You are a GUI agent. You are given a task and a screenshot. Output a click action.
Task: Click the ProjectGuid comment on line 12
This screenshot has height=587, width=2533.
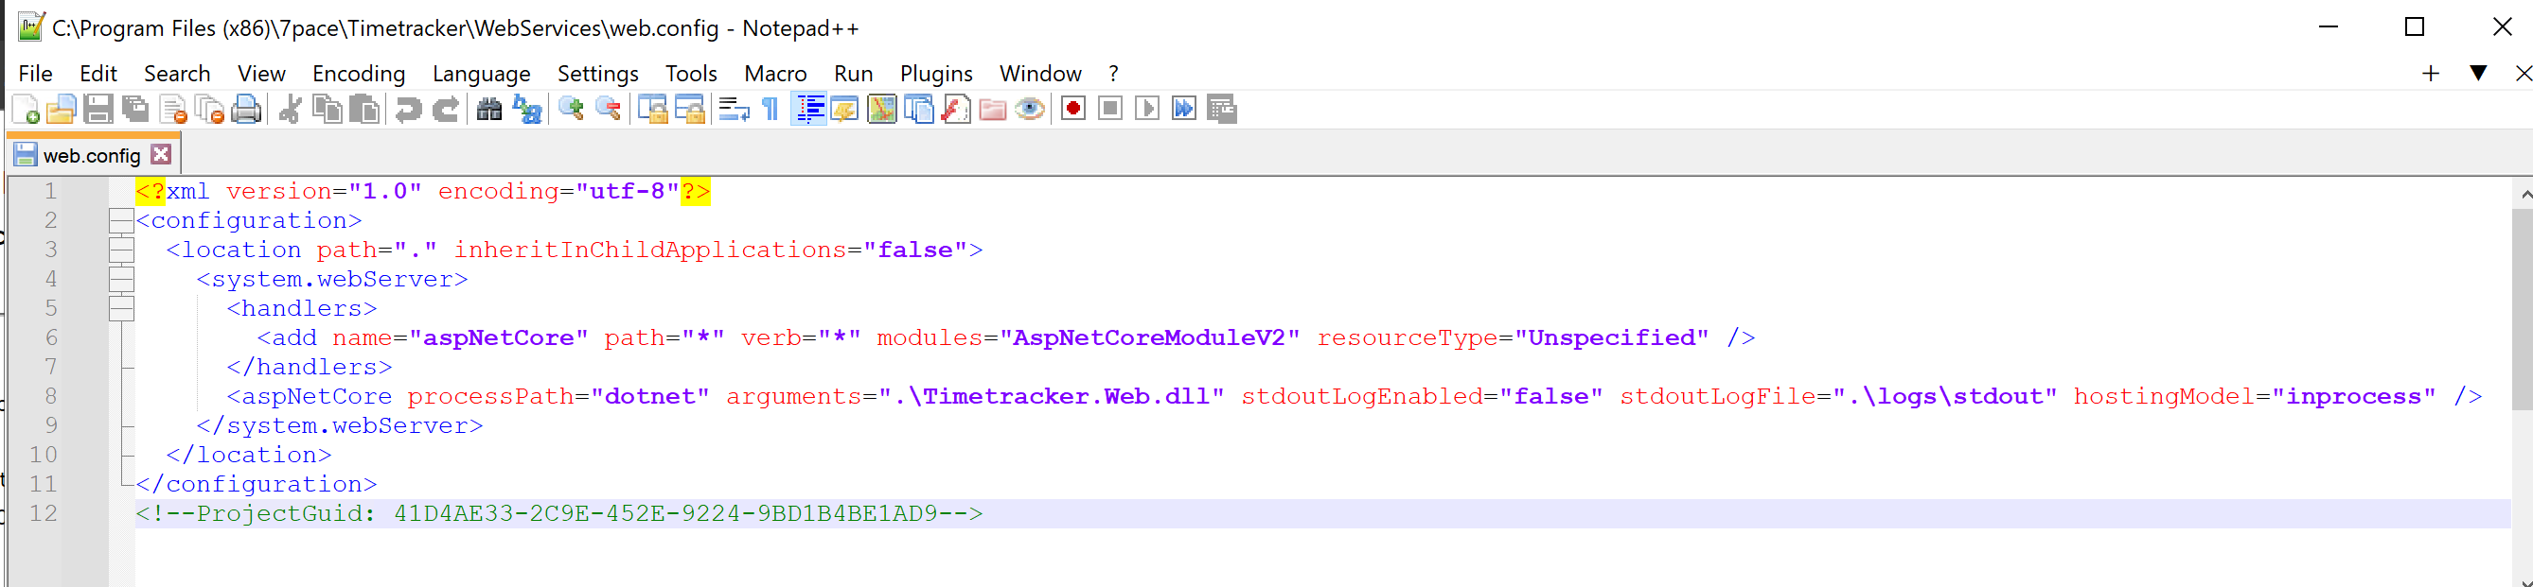coord(559,513)
